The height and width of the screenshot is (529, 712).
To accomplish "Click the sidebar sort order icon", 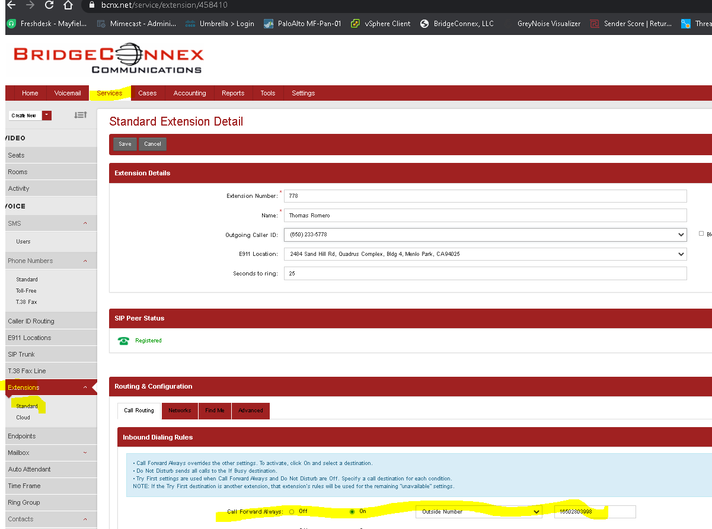I will click(80, 115).
